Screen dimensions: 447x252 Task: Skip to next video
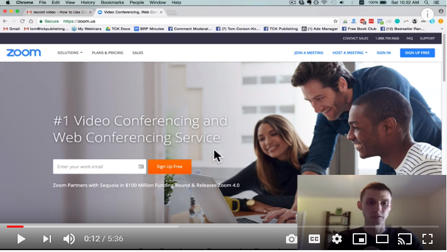pos(47,239)
